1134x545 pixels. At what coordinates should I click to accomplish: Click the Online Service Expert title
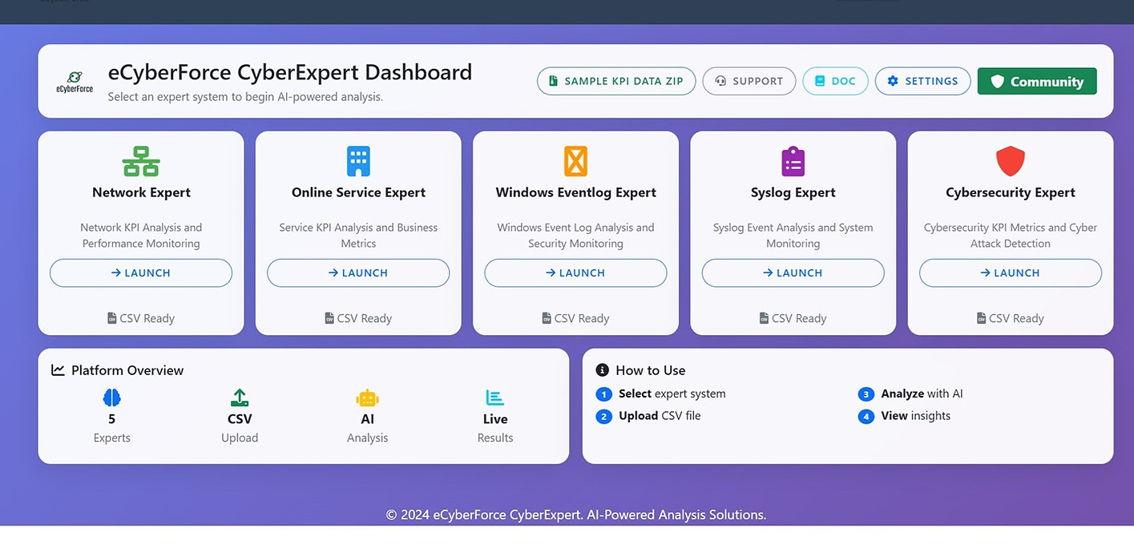point(358,192)
